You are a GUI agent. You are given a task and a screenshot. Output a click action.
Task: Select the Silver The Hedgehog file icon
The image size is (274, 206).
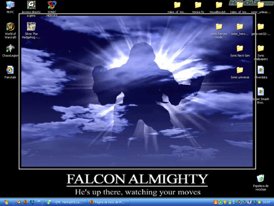31,30
